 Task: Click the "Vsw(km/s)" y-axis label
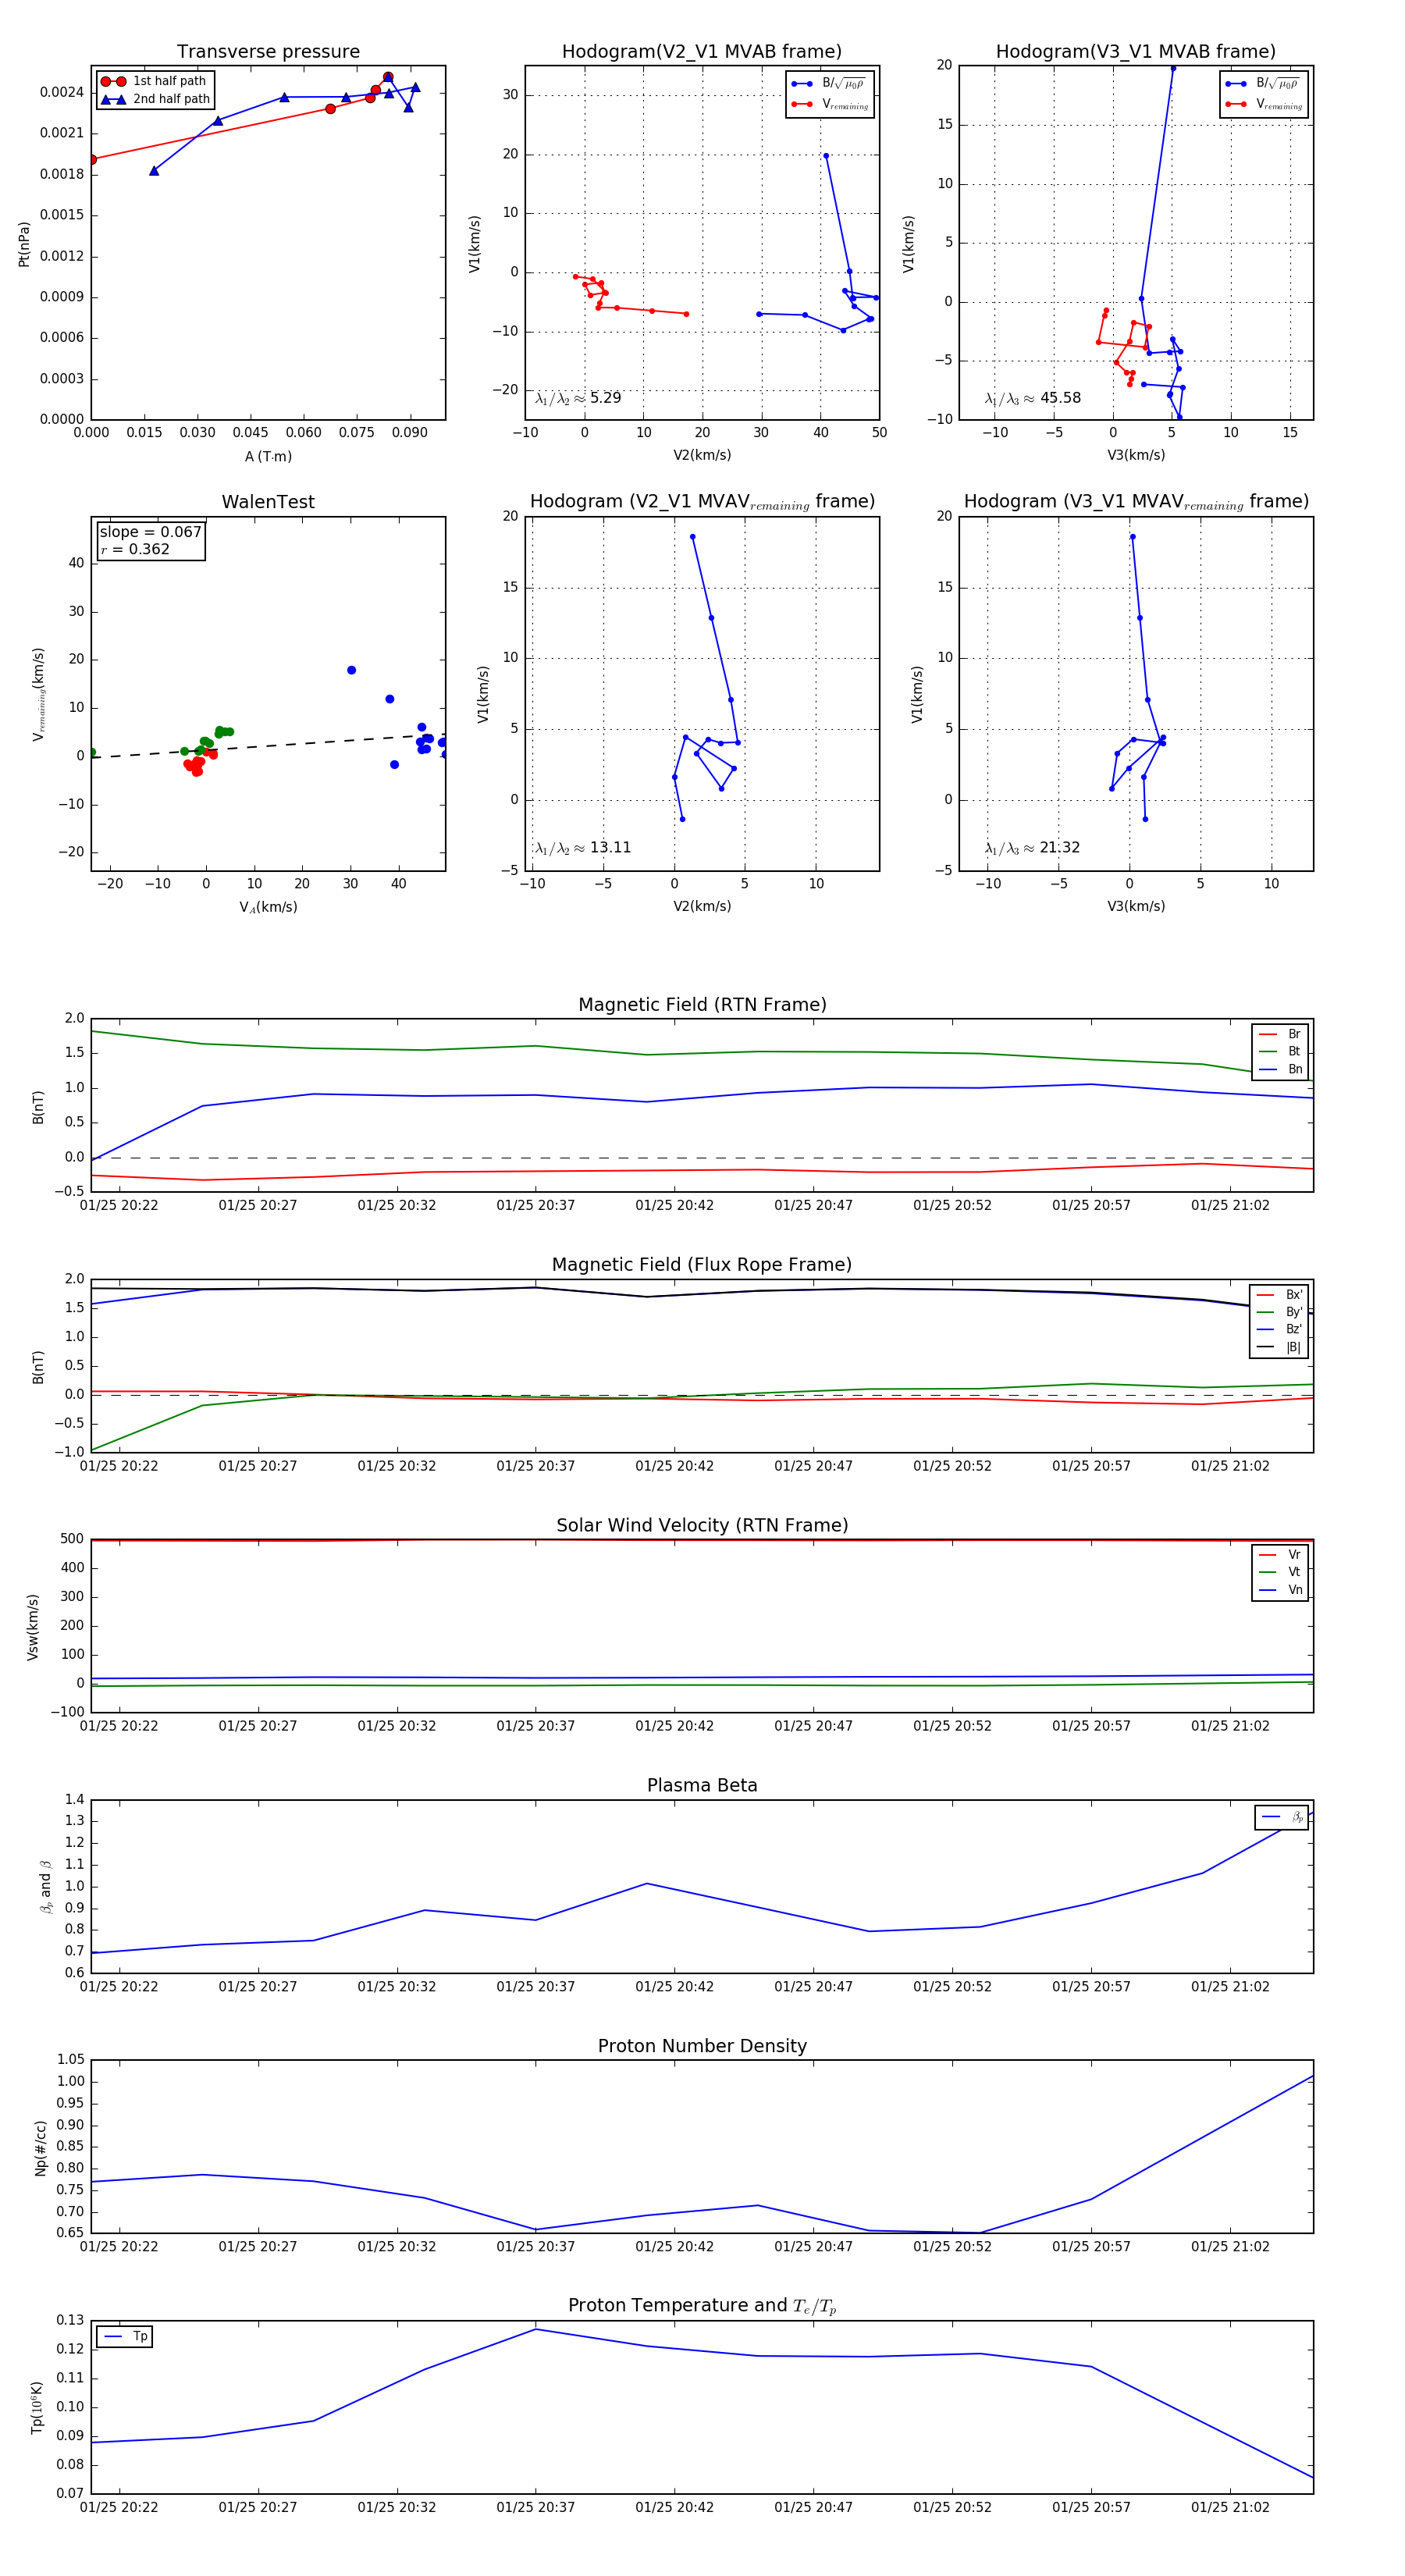(33, 1627)
